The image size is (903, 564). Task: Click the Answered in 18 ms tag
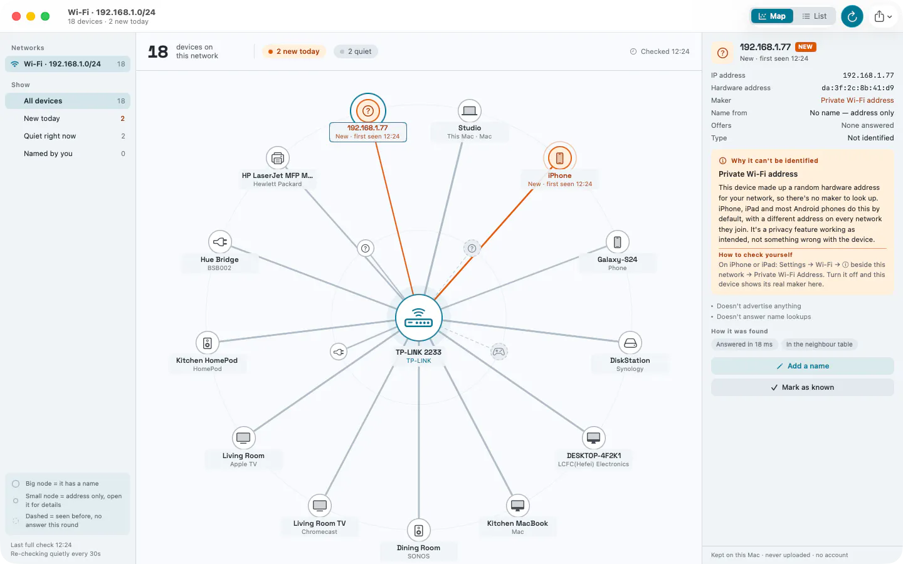744,344
